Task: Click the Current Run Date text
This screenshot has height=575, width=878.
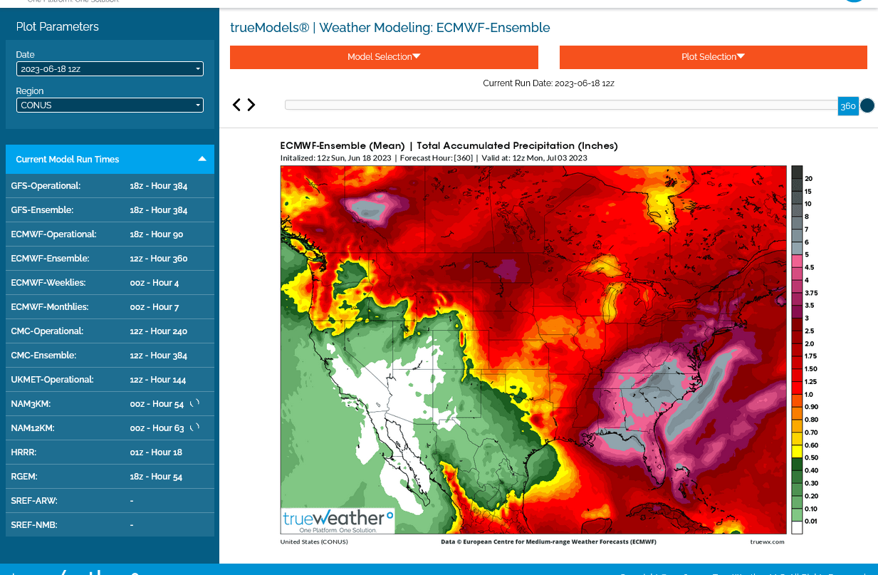Action: [548, 83]
